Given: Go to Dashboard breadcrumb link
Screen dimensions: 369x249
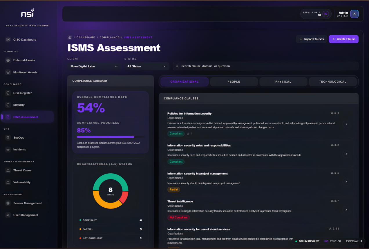Looking at the screenshot, I should click(86, 37).
